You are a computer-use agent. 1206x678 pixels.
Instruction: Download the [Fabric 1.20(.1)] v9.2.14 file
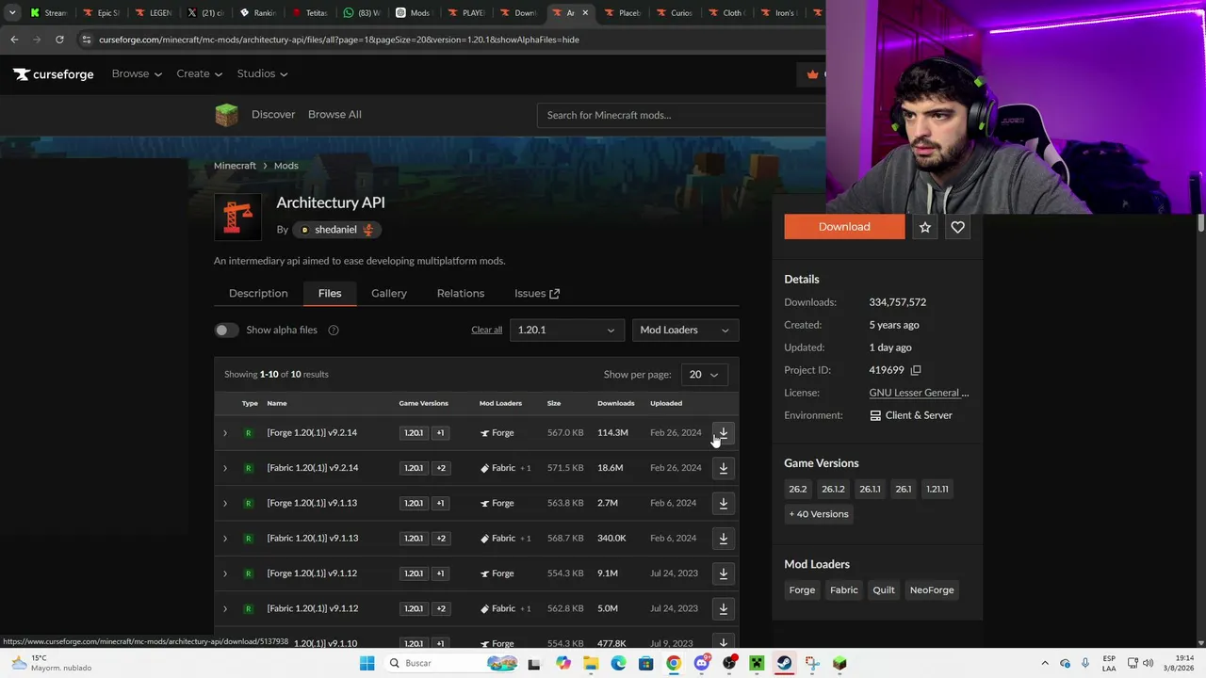pos(723,468)
